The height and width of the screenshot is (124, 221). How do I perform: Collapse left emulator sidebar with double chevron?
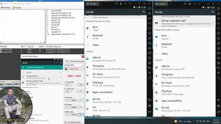coord(150,4)
